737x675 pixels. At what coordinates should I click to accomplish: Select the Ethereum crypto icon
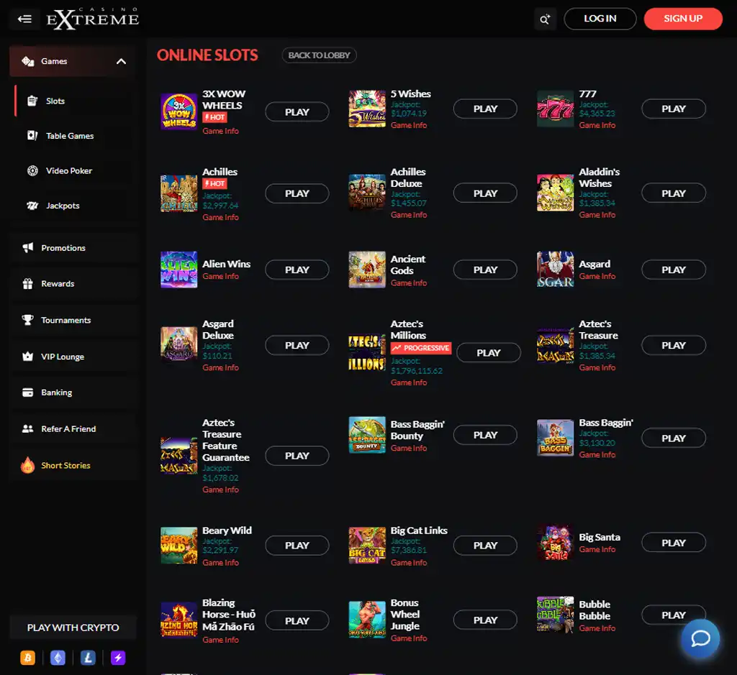pos(58,658)
